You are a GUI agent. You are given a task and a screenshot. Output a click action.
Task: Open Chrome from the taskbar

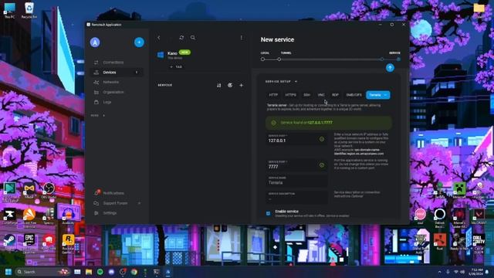click(x=134, y=272)
